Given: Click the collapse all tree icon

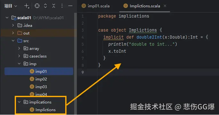Looking at the screenshot, I should tap(54, 6).
